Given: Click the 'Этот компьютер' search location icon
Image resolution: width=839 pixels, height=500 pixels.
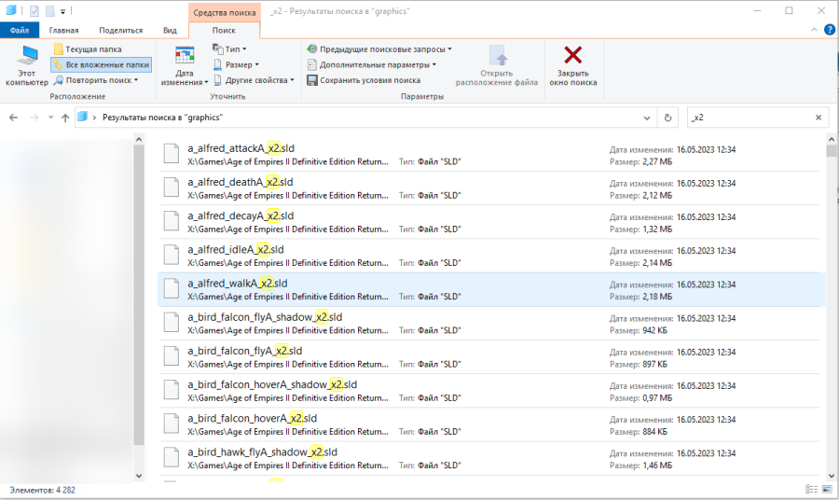Looking at the screenshot, I should pyautogui.click(x=27, y=57).
